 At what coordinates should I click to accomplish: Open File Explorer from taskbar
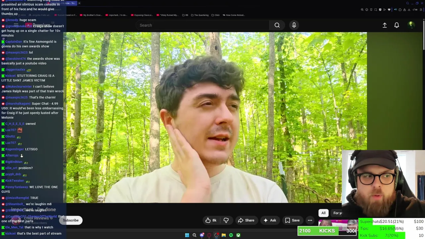tap(224, 235)
